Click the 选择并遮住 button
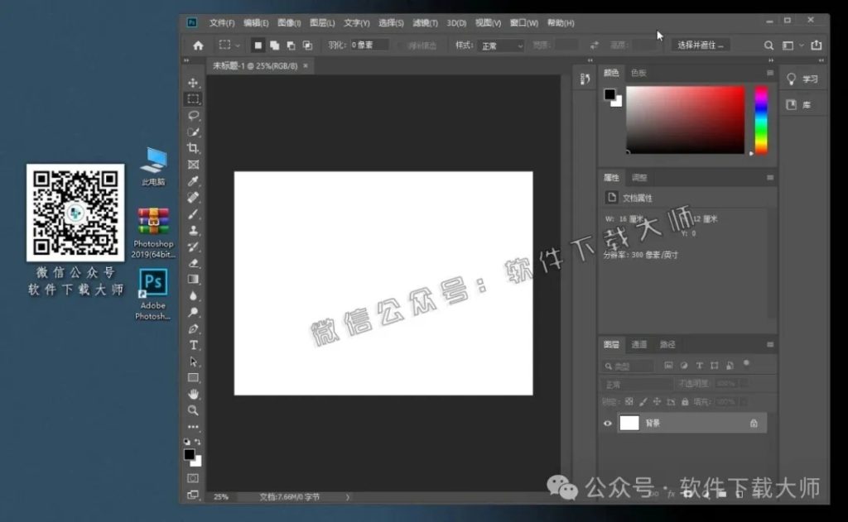This screenshot has height=522, width=848. coord(702,45)
